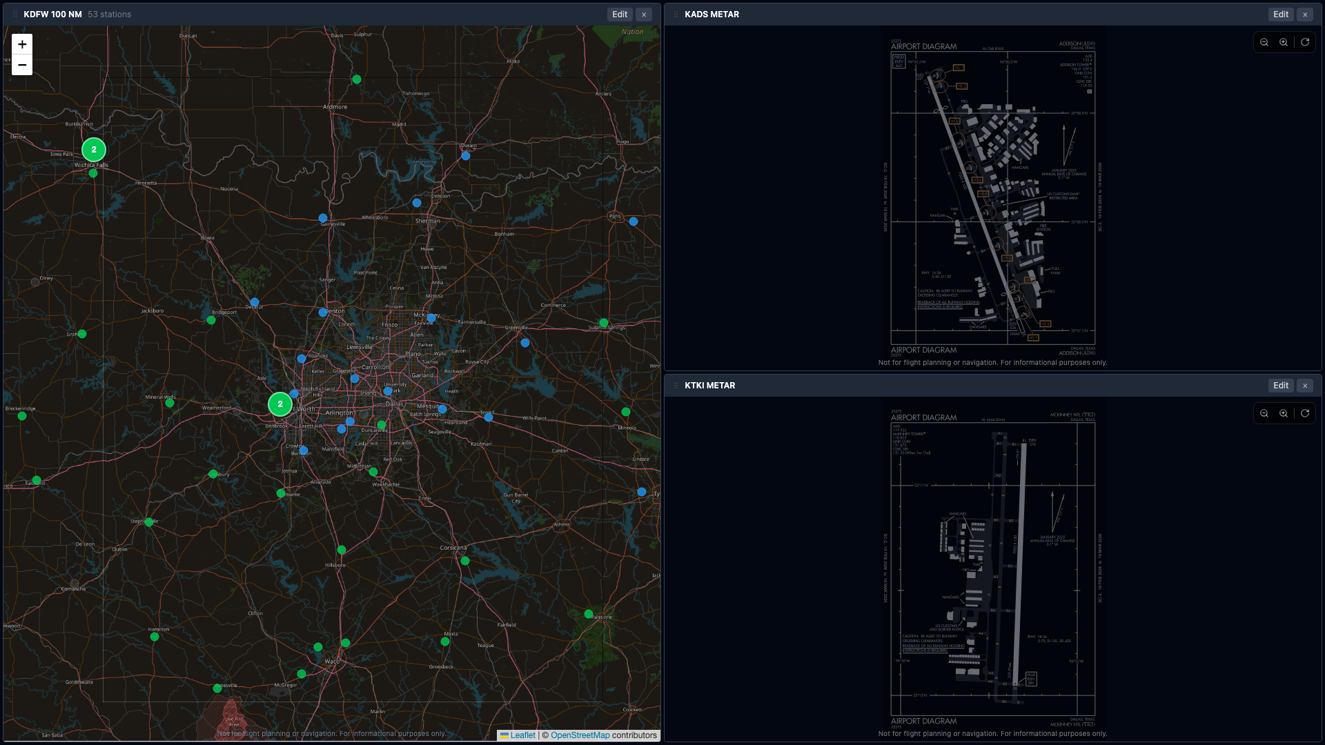The height and width of the screenshot is (745, 1325).
Task: Grab the KDFW panel drag handle
Action: point(14,14)
